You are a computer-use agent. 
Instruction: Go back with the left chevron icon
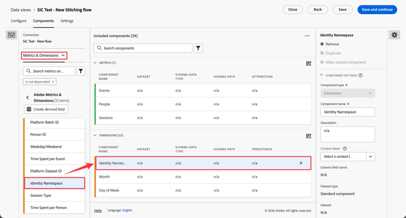28,97
